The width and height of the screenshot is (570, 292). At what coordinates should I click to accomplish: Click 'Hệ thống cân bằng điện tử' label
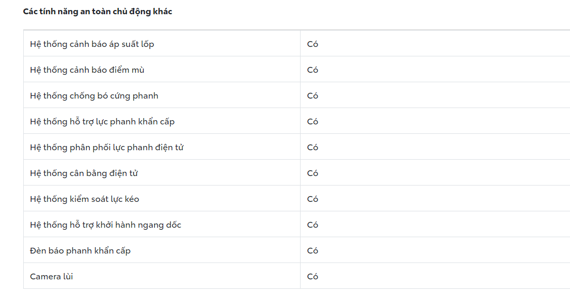[x=84, y=173]
